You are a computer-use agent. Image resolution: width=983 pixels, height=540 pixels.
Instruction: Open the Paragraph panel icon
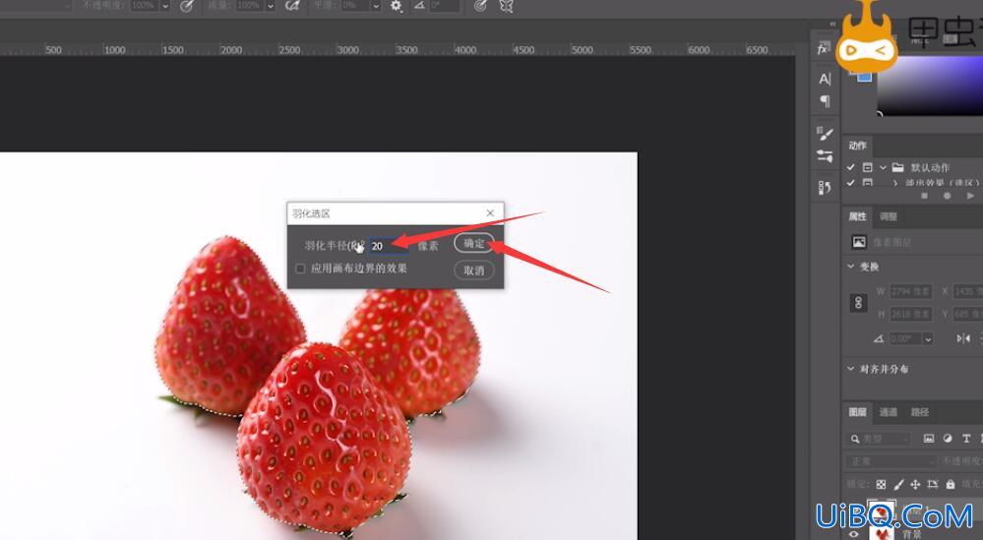[x=825, y=101]
